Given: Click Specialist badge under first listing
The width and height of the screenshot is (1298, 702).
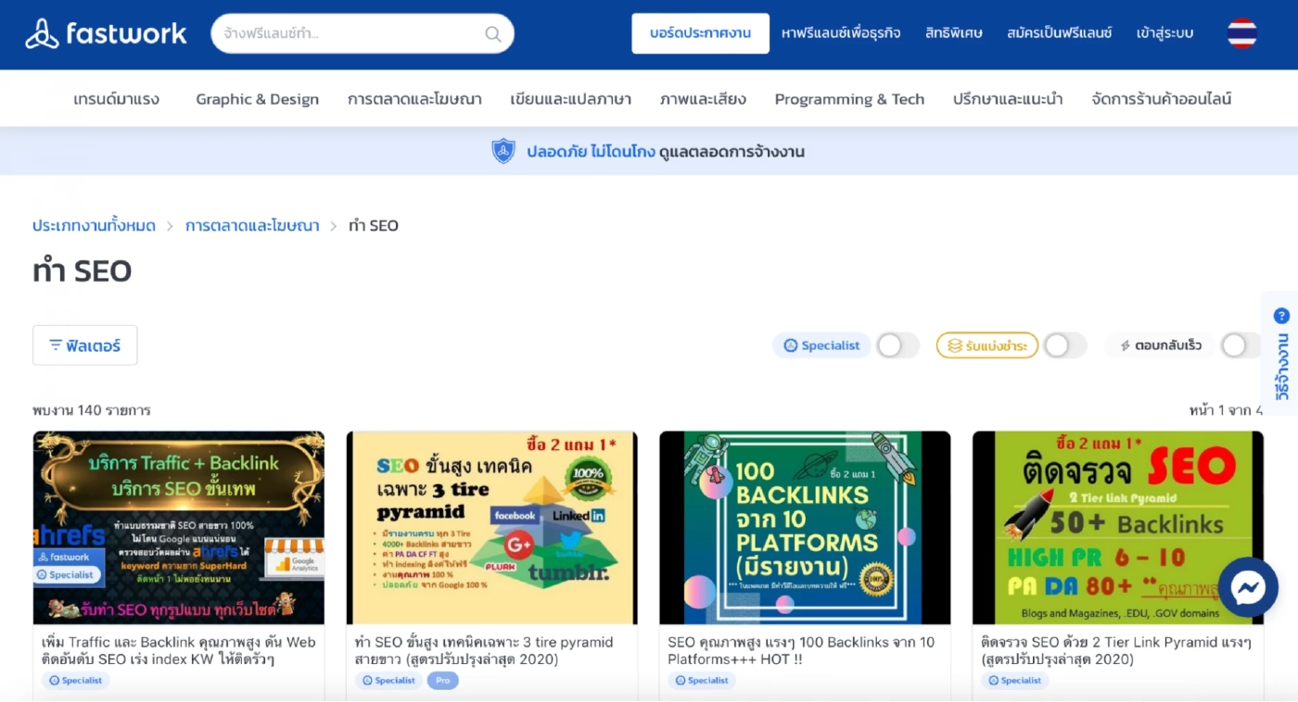Looking at the screenshot, I should click(x=75, y=681).
